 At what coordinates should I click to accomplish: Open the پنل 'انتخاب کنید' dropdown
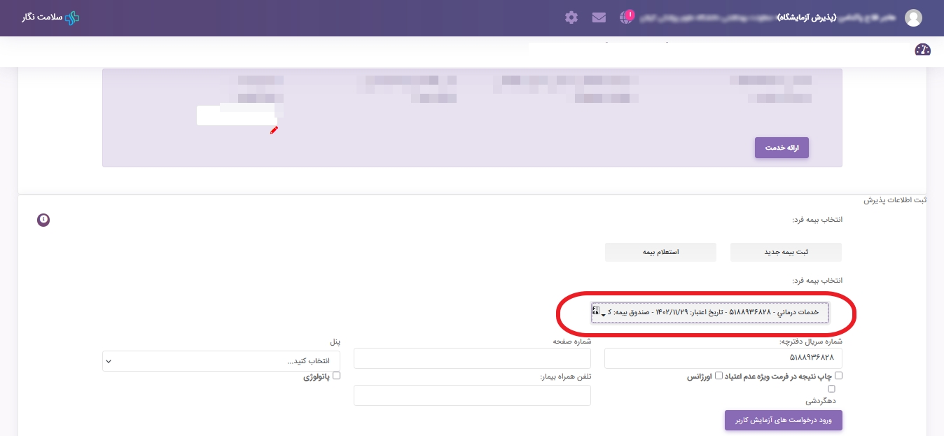(221, 361)
